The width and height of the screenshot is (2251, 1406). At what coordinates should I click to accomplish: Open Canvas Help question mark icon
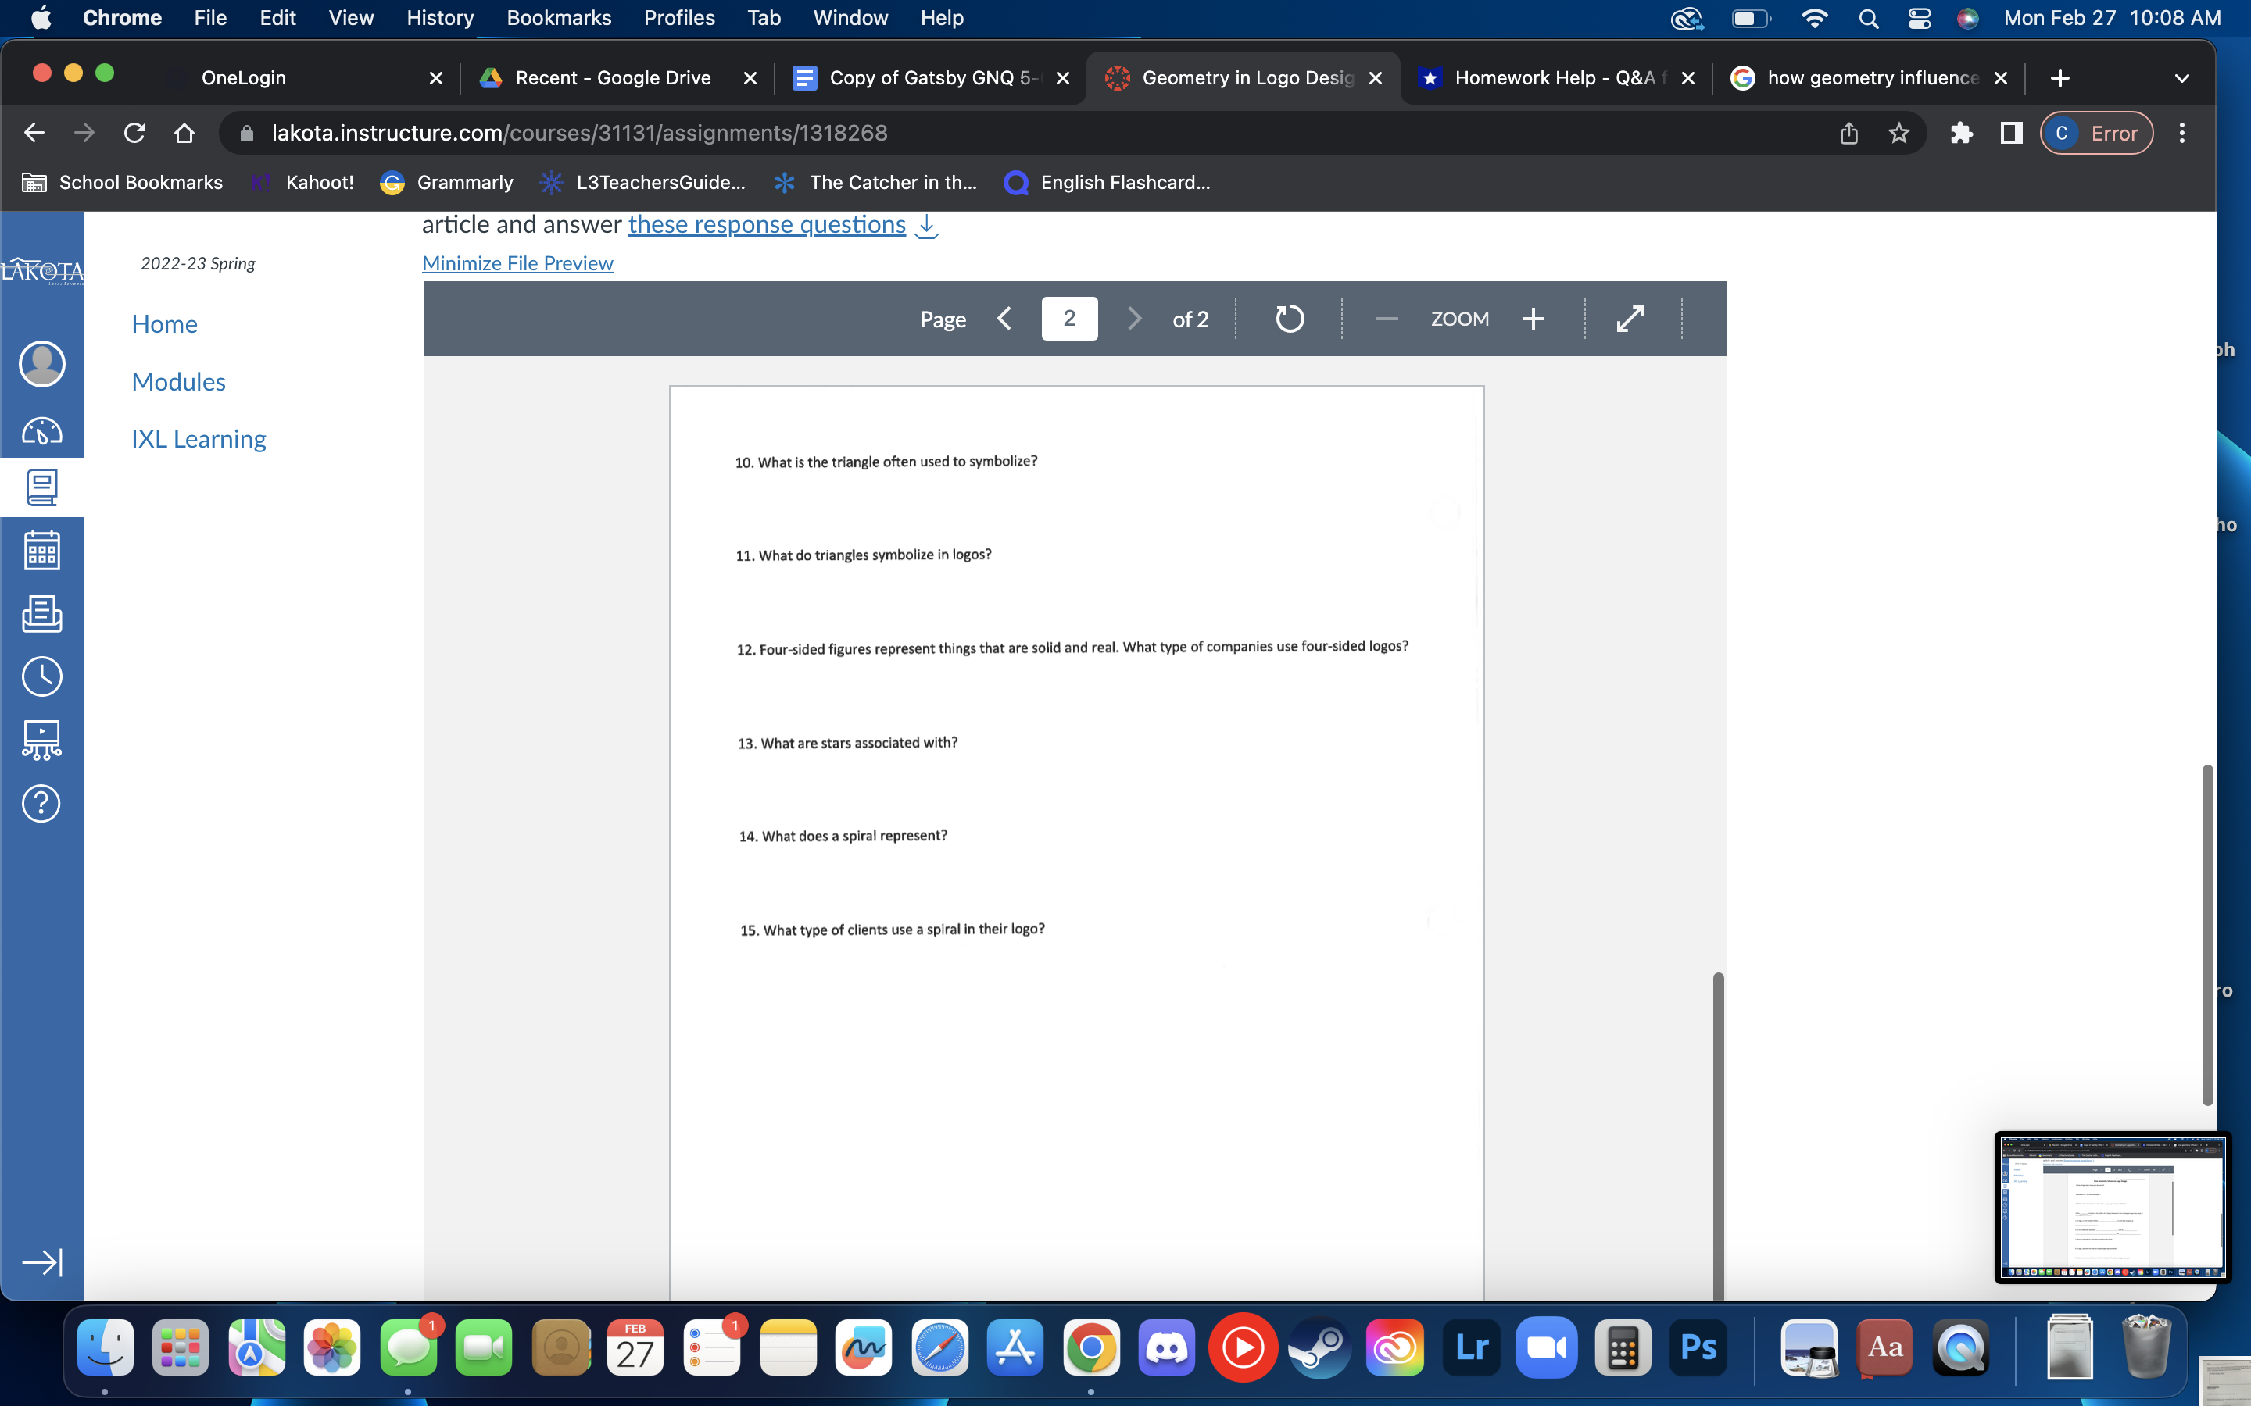coord(42,802)
